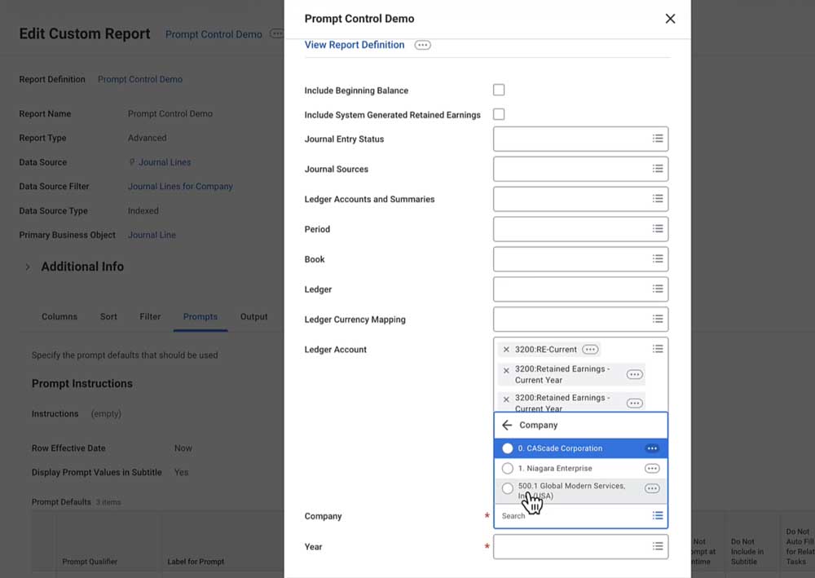Click related actions icon beside View Report Definition
815x578 pixels.
[422, 46]
